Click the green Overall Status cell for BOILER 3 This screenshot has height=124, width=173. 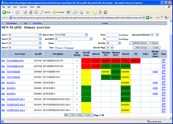(x=86, y=94)
